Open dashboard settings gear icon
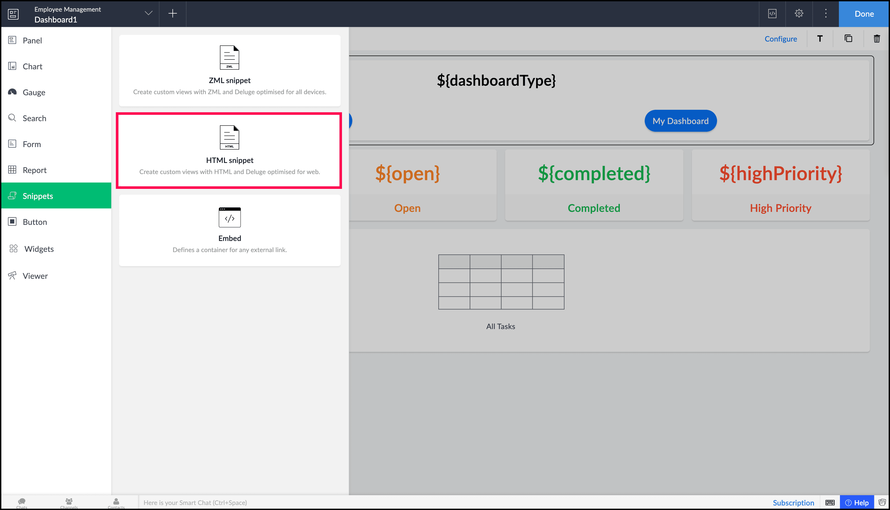 (x=799, y=14)
